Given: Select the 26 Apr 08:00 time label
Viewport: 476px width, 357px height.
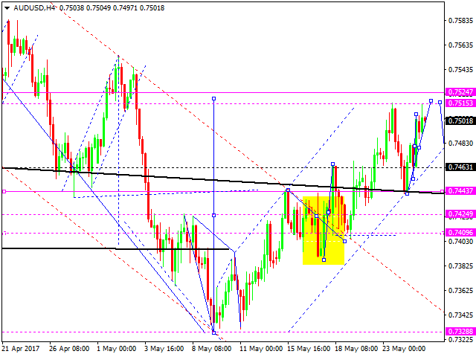Looking at the screenshot, I should [x=69, y=349].
